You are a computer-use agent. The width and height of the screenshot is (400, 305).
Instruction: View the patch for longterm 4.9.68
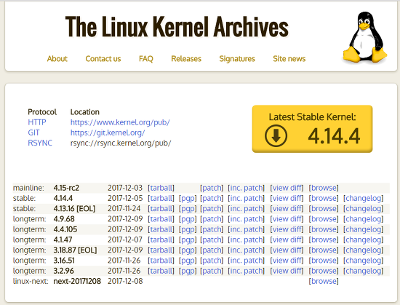click(212, 219)
